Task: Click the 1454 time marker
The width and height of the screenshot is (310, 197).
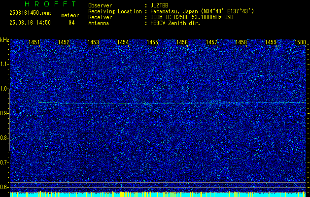Action: [x=123, y=42]
